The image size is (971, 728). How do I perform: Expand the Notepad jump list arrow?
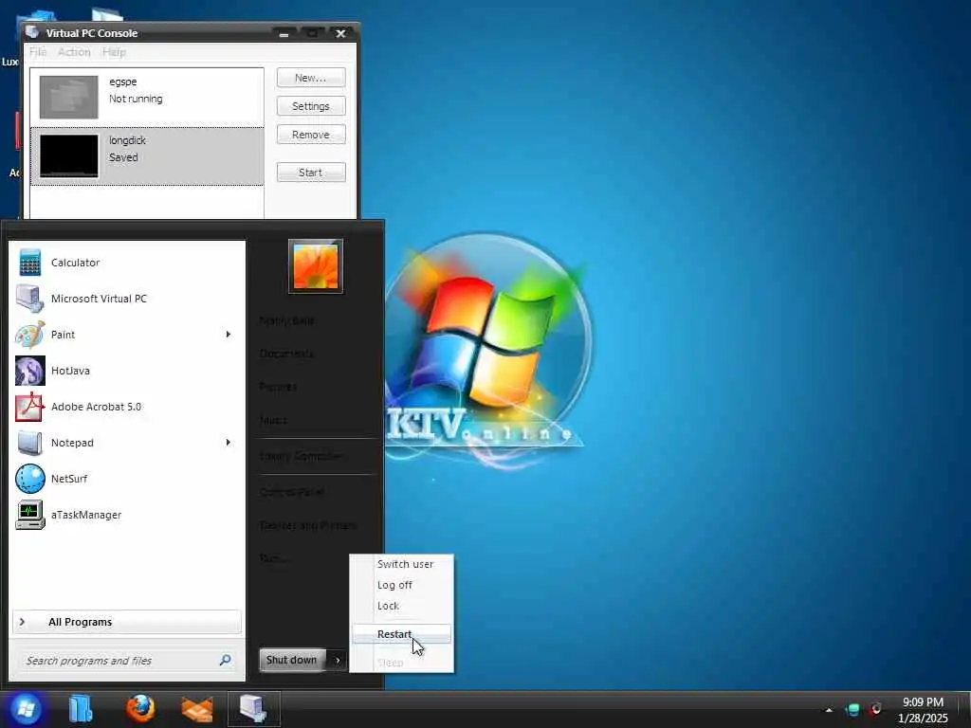pyautogui.click(x=229, y=443)
